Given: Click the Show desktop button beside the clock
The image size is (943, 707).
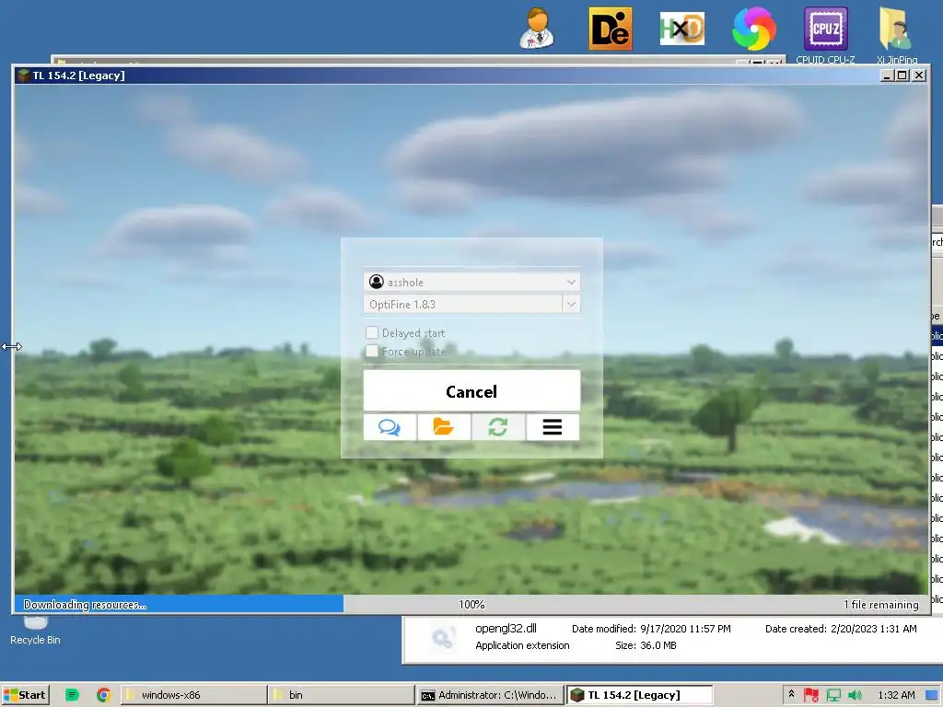Looking at the screenshot, I should click(x=934, y=695).
